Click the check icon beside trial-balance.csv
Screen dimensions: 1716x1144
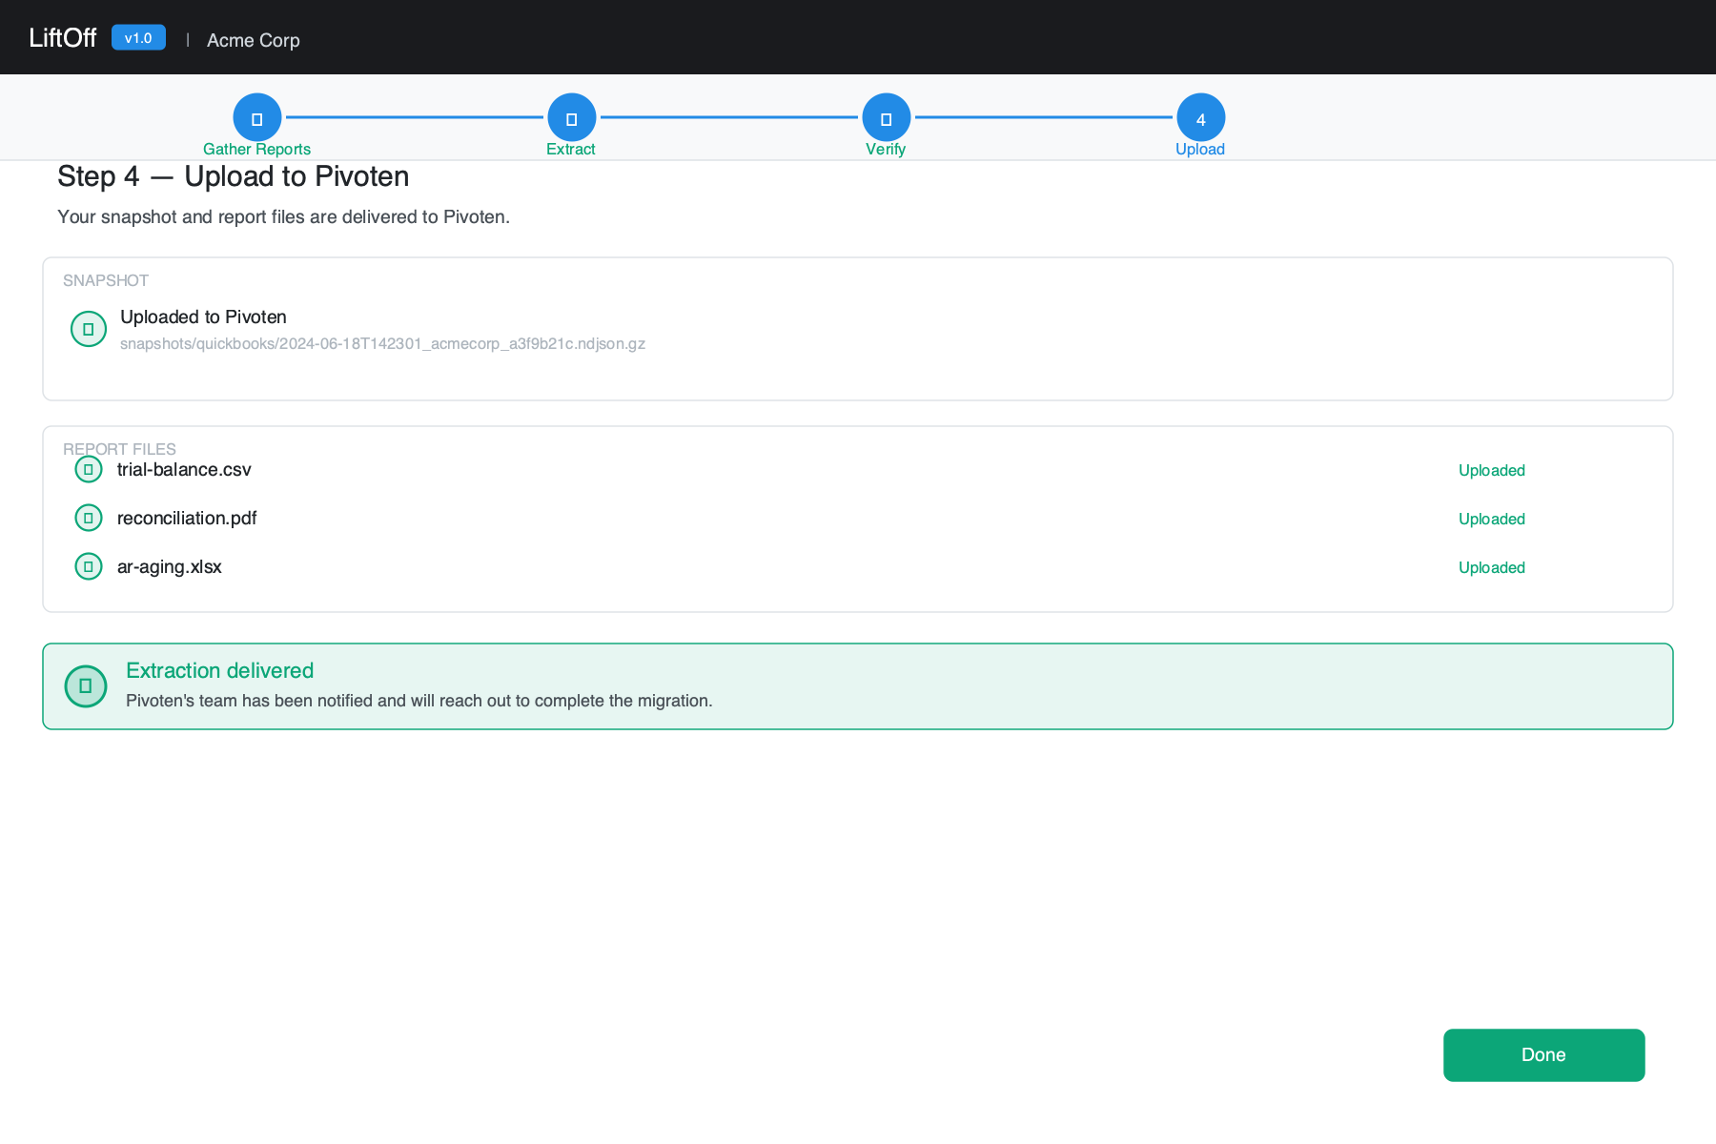(89, 469)
